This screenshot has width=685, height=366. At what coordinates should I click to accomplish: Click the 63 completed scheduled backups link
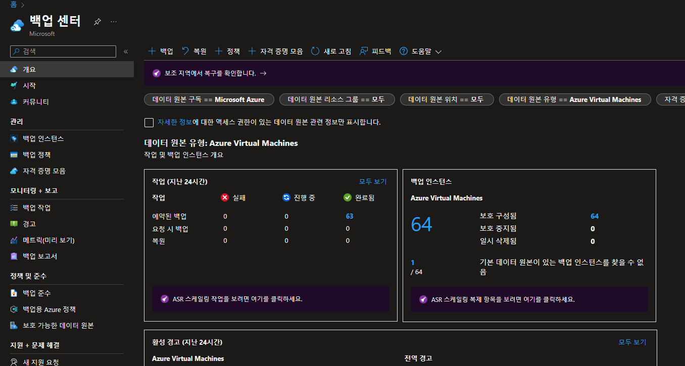[350, 216]
